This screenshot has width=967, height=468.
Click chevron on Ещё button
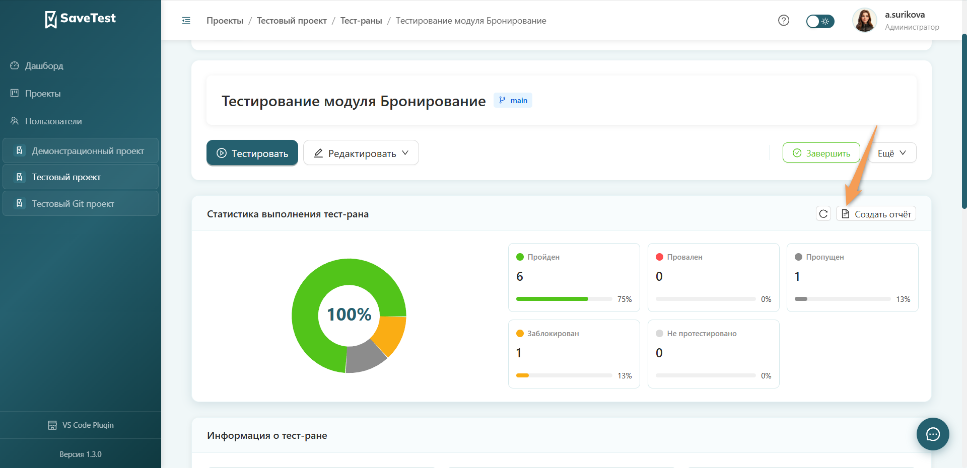903,153
